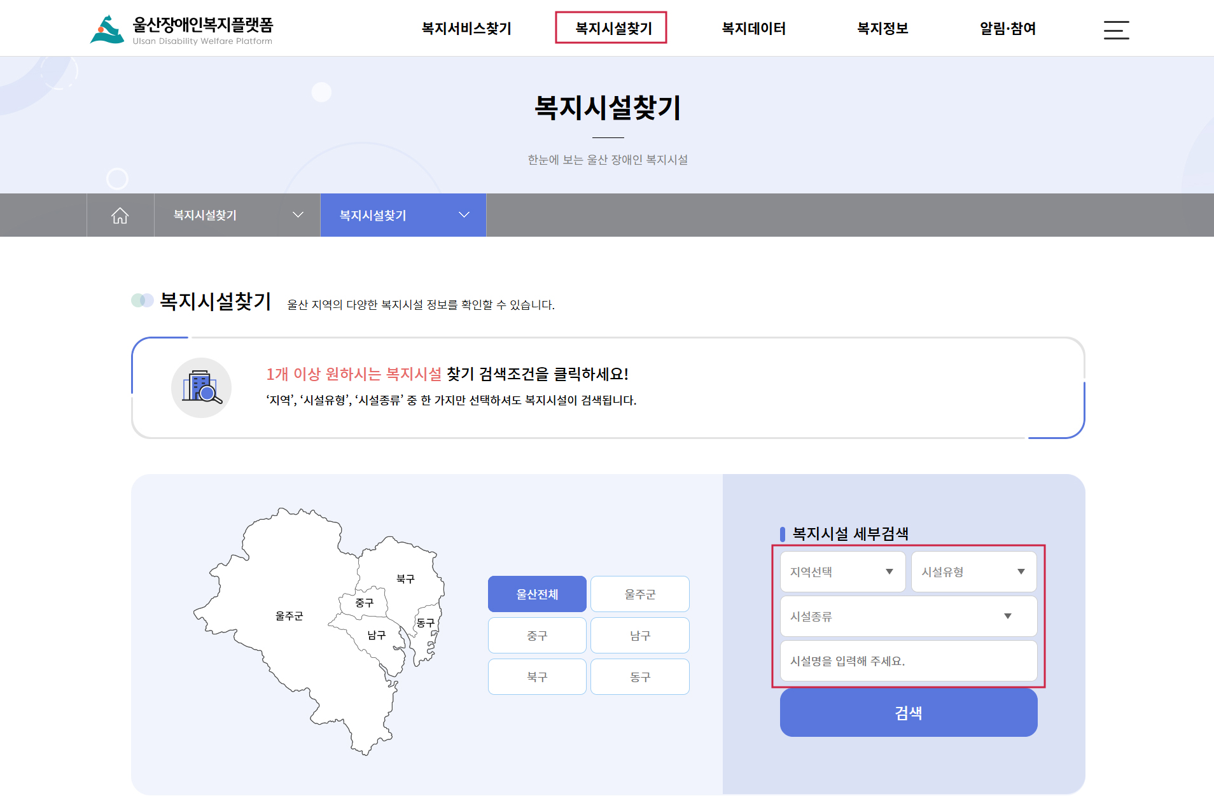Click the Ulsan Disability Welfare Platform logo
This screenshot has height=796, width=1214.
click(181, 30)
